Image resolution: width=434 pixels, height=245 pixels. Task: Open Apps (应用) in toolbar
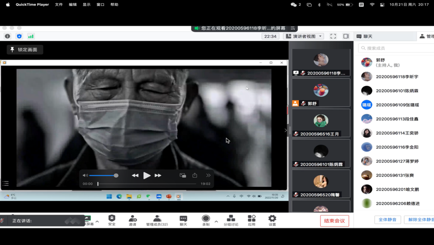(x=252, y=220)
